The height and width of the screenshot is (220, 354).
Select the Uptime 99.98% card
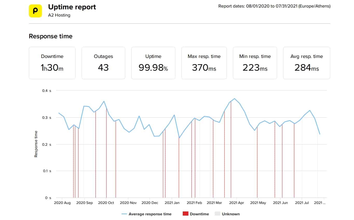(x=153, y=63)
